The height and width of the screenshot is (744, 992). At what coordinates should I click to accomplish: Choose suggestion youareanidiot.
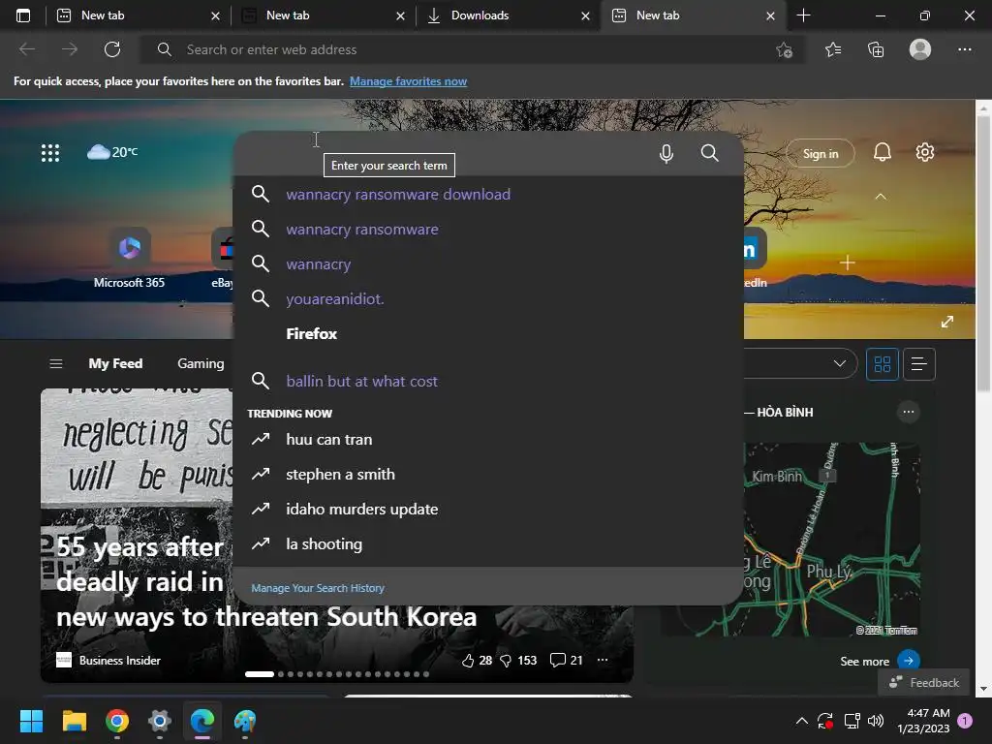click(x=488, y=298)
